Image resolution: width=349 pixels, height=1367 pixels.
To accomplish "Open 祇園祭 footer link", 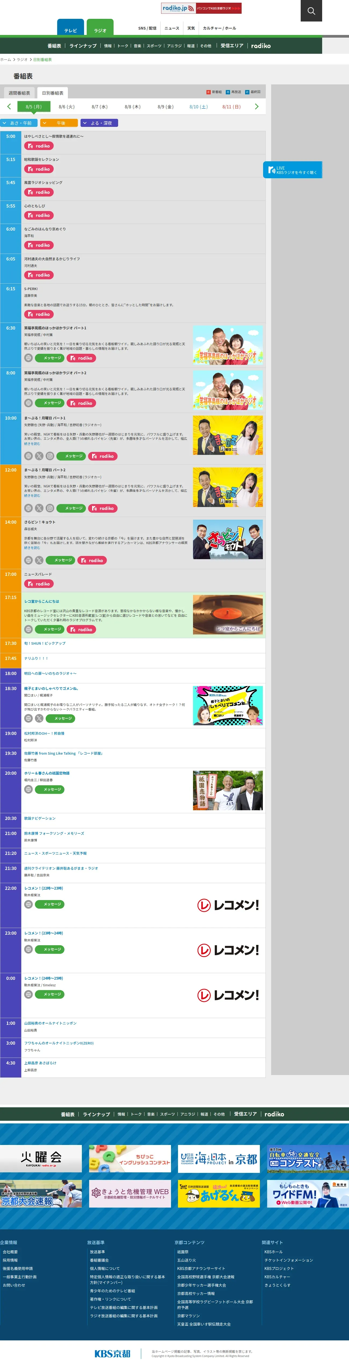I will click(183, 1252).
